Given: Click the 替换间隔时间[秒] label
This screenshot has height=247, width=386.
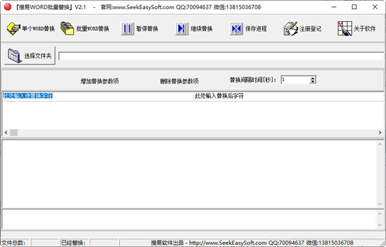Looking at the screenshot, I should (x=253, y=80).
